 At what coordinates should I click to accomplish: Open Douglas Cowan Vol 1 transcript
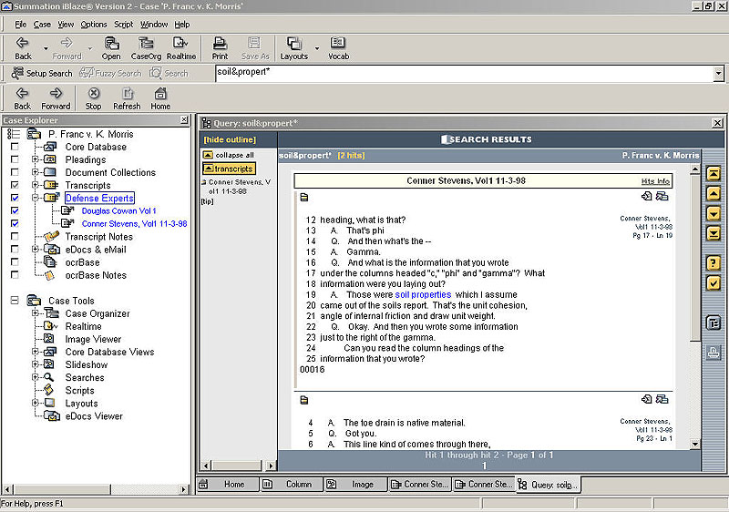click(x=119, y=211)
